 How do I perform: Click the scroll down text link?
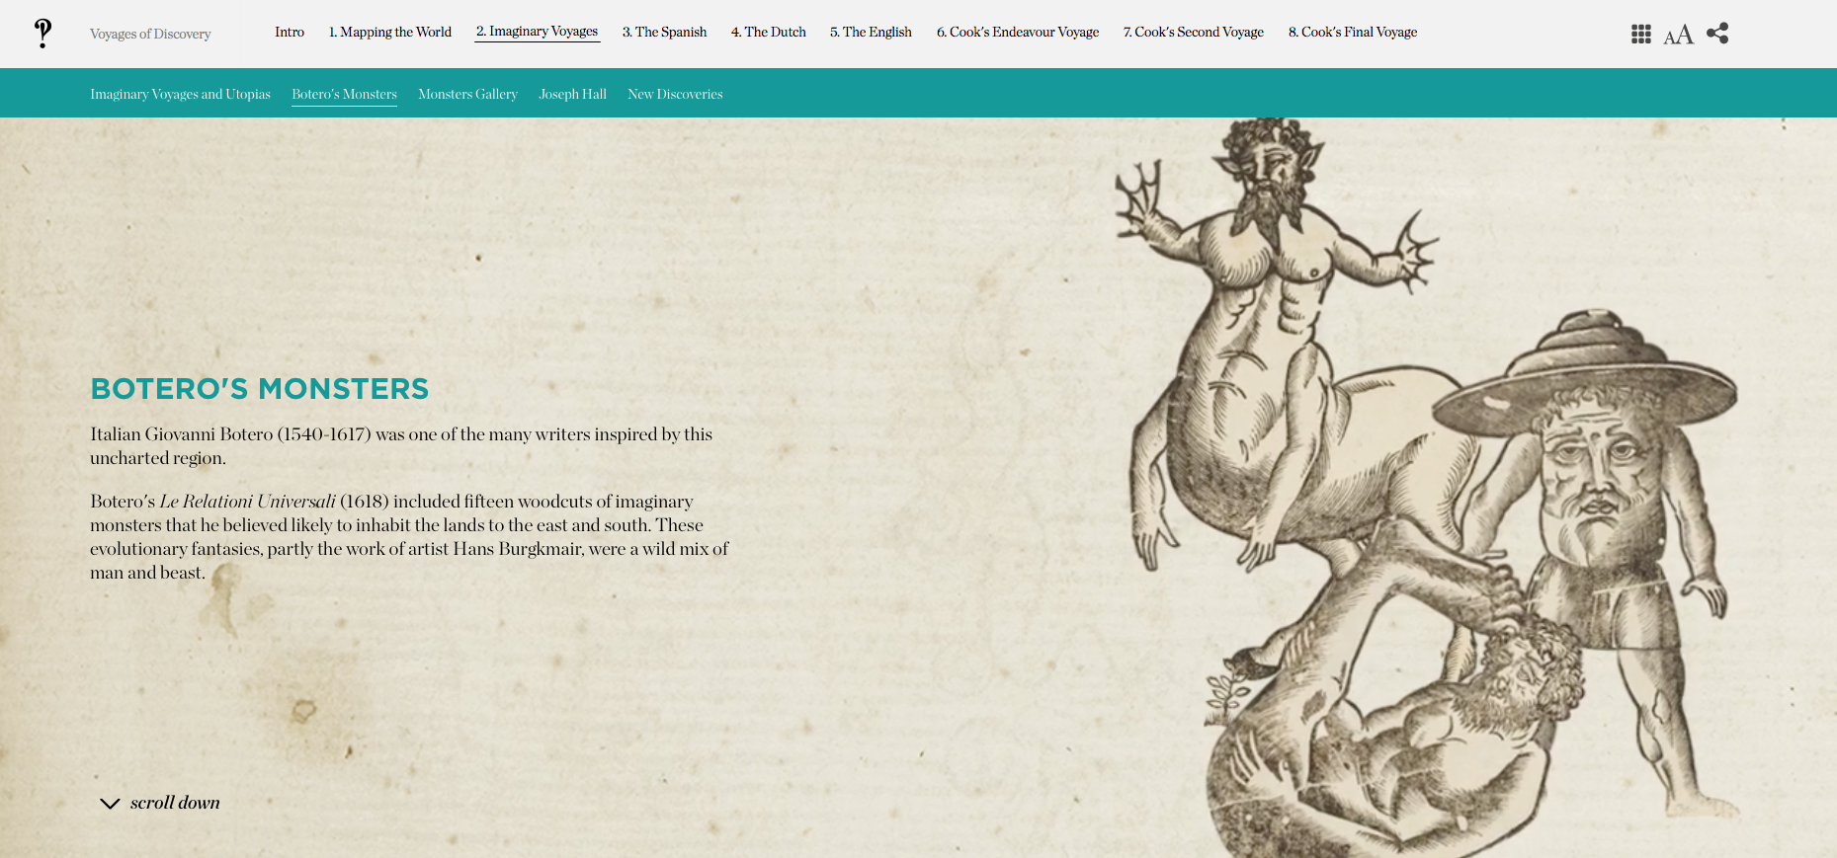click(175, 803)
